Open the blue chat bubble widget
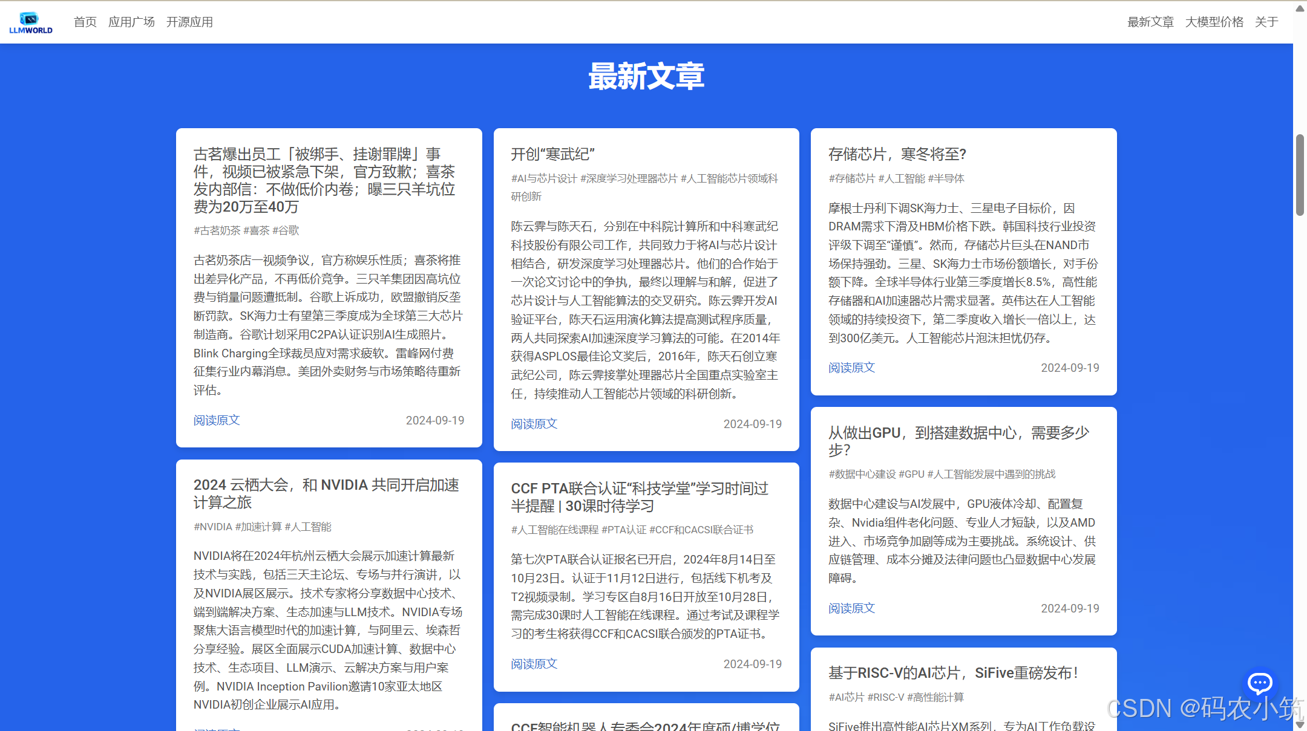Viewport: 1307px width, 731px height. coord(1260,683)
